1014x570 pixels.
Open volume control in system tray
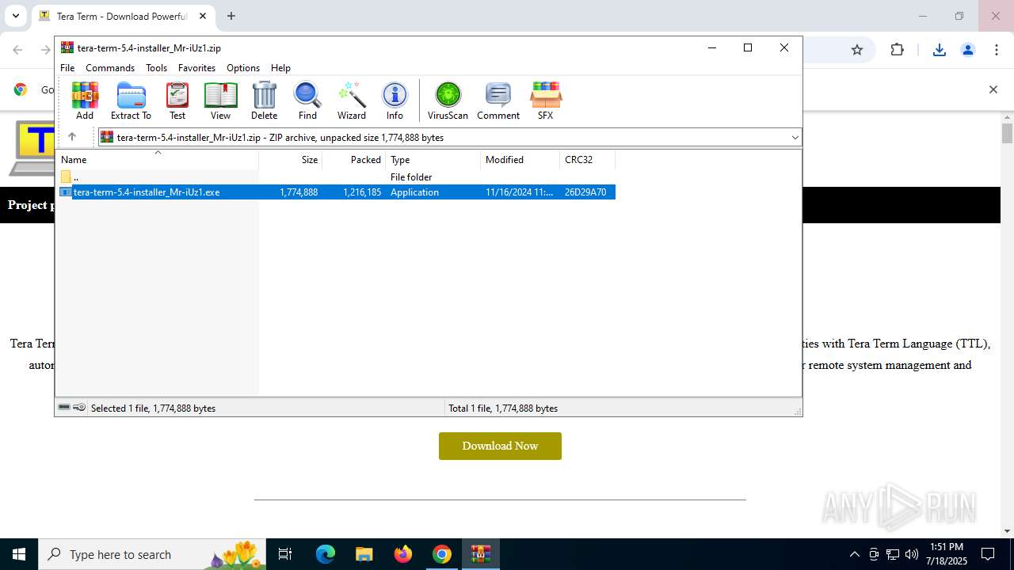912,554
